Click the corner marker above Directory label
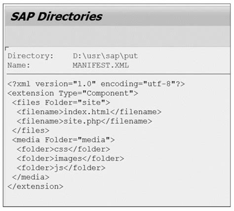 tap(7, 48)
